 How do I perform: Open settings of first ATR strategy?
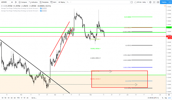click(x=43, y=9)
